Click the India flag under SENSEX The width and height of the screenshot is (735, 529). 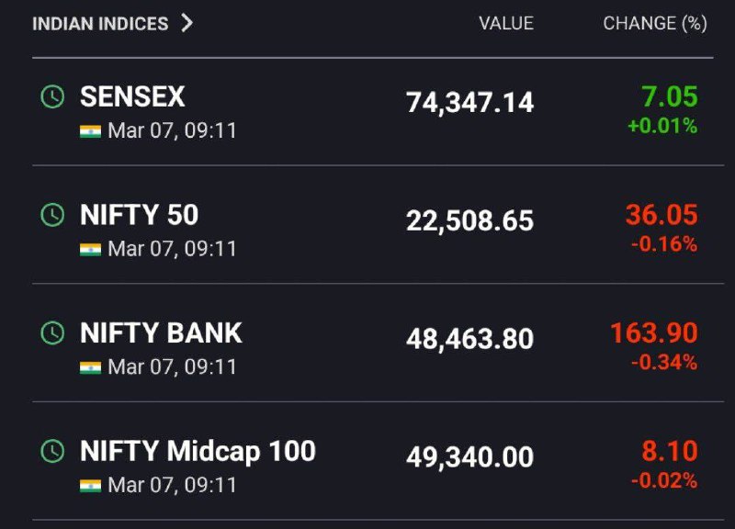tap(90, 131)
